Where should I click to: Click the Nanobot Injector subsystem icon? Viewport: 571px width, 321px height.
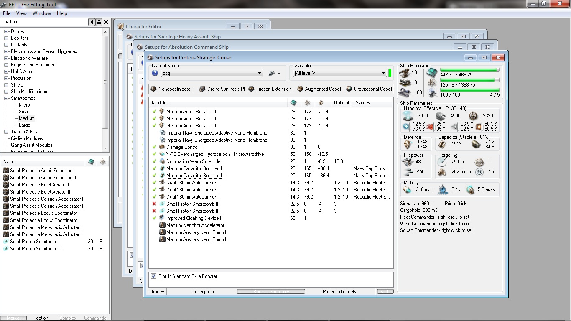(153, 89)
